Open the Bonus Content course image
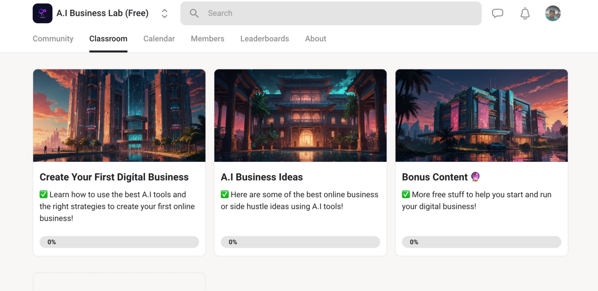The image size is (598, 291). point(481,115)
